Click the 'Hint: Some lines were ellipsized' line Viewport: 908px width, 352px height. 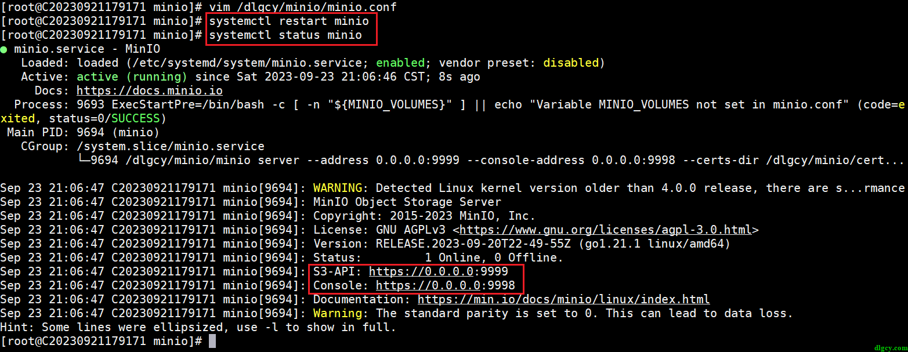198,327
